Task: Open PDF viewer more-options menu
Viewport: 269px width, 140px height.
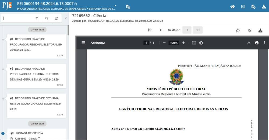Action: click(264, 43)
